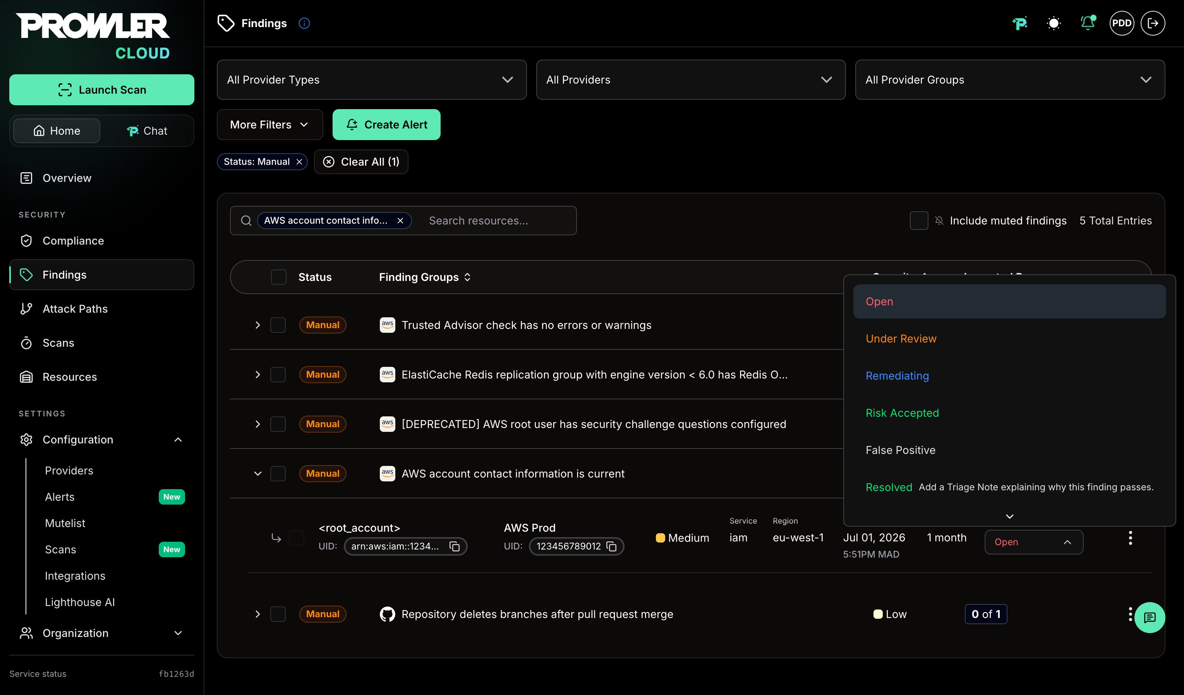Select Open triage status option

1009,301
